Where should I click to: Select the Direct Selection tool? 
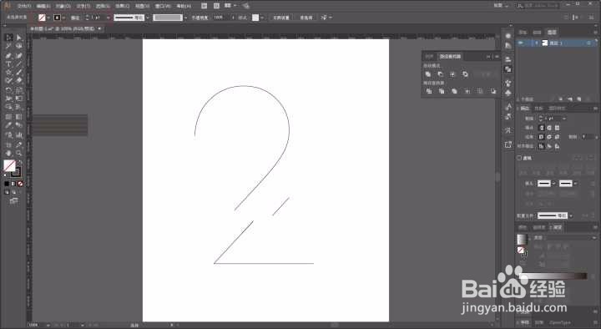[18, 38]
